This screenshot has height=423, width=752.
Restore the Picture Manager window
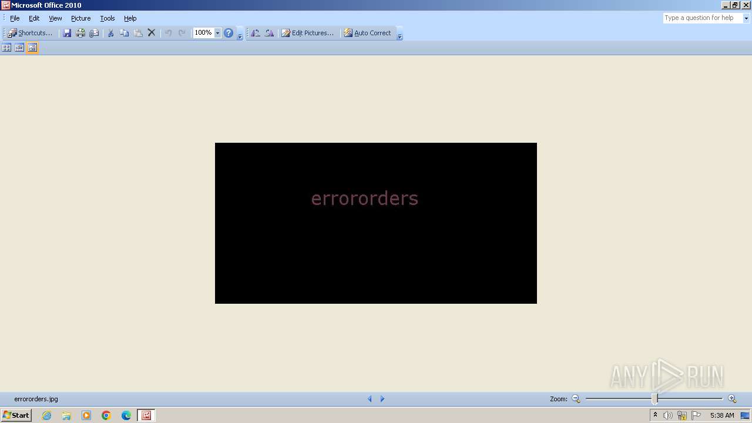[x=735, y=5]
